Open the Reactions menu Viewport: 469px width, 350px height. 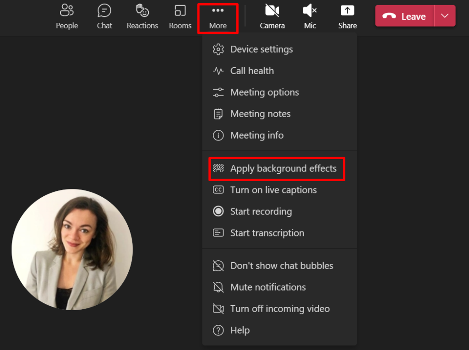point(142,17)
